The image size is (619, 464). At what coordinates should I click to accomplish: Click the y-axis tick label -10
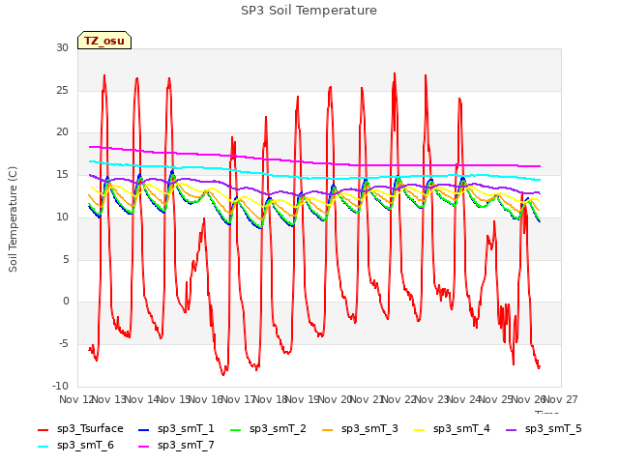click(x=60, y=386)
